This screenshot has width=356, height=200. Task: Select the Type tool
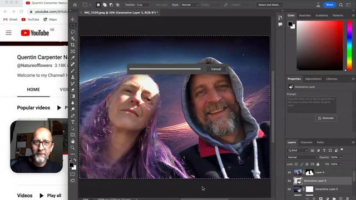click(73, 122)
